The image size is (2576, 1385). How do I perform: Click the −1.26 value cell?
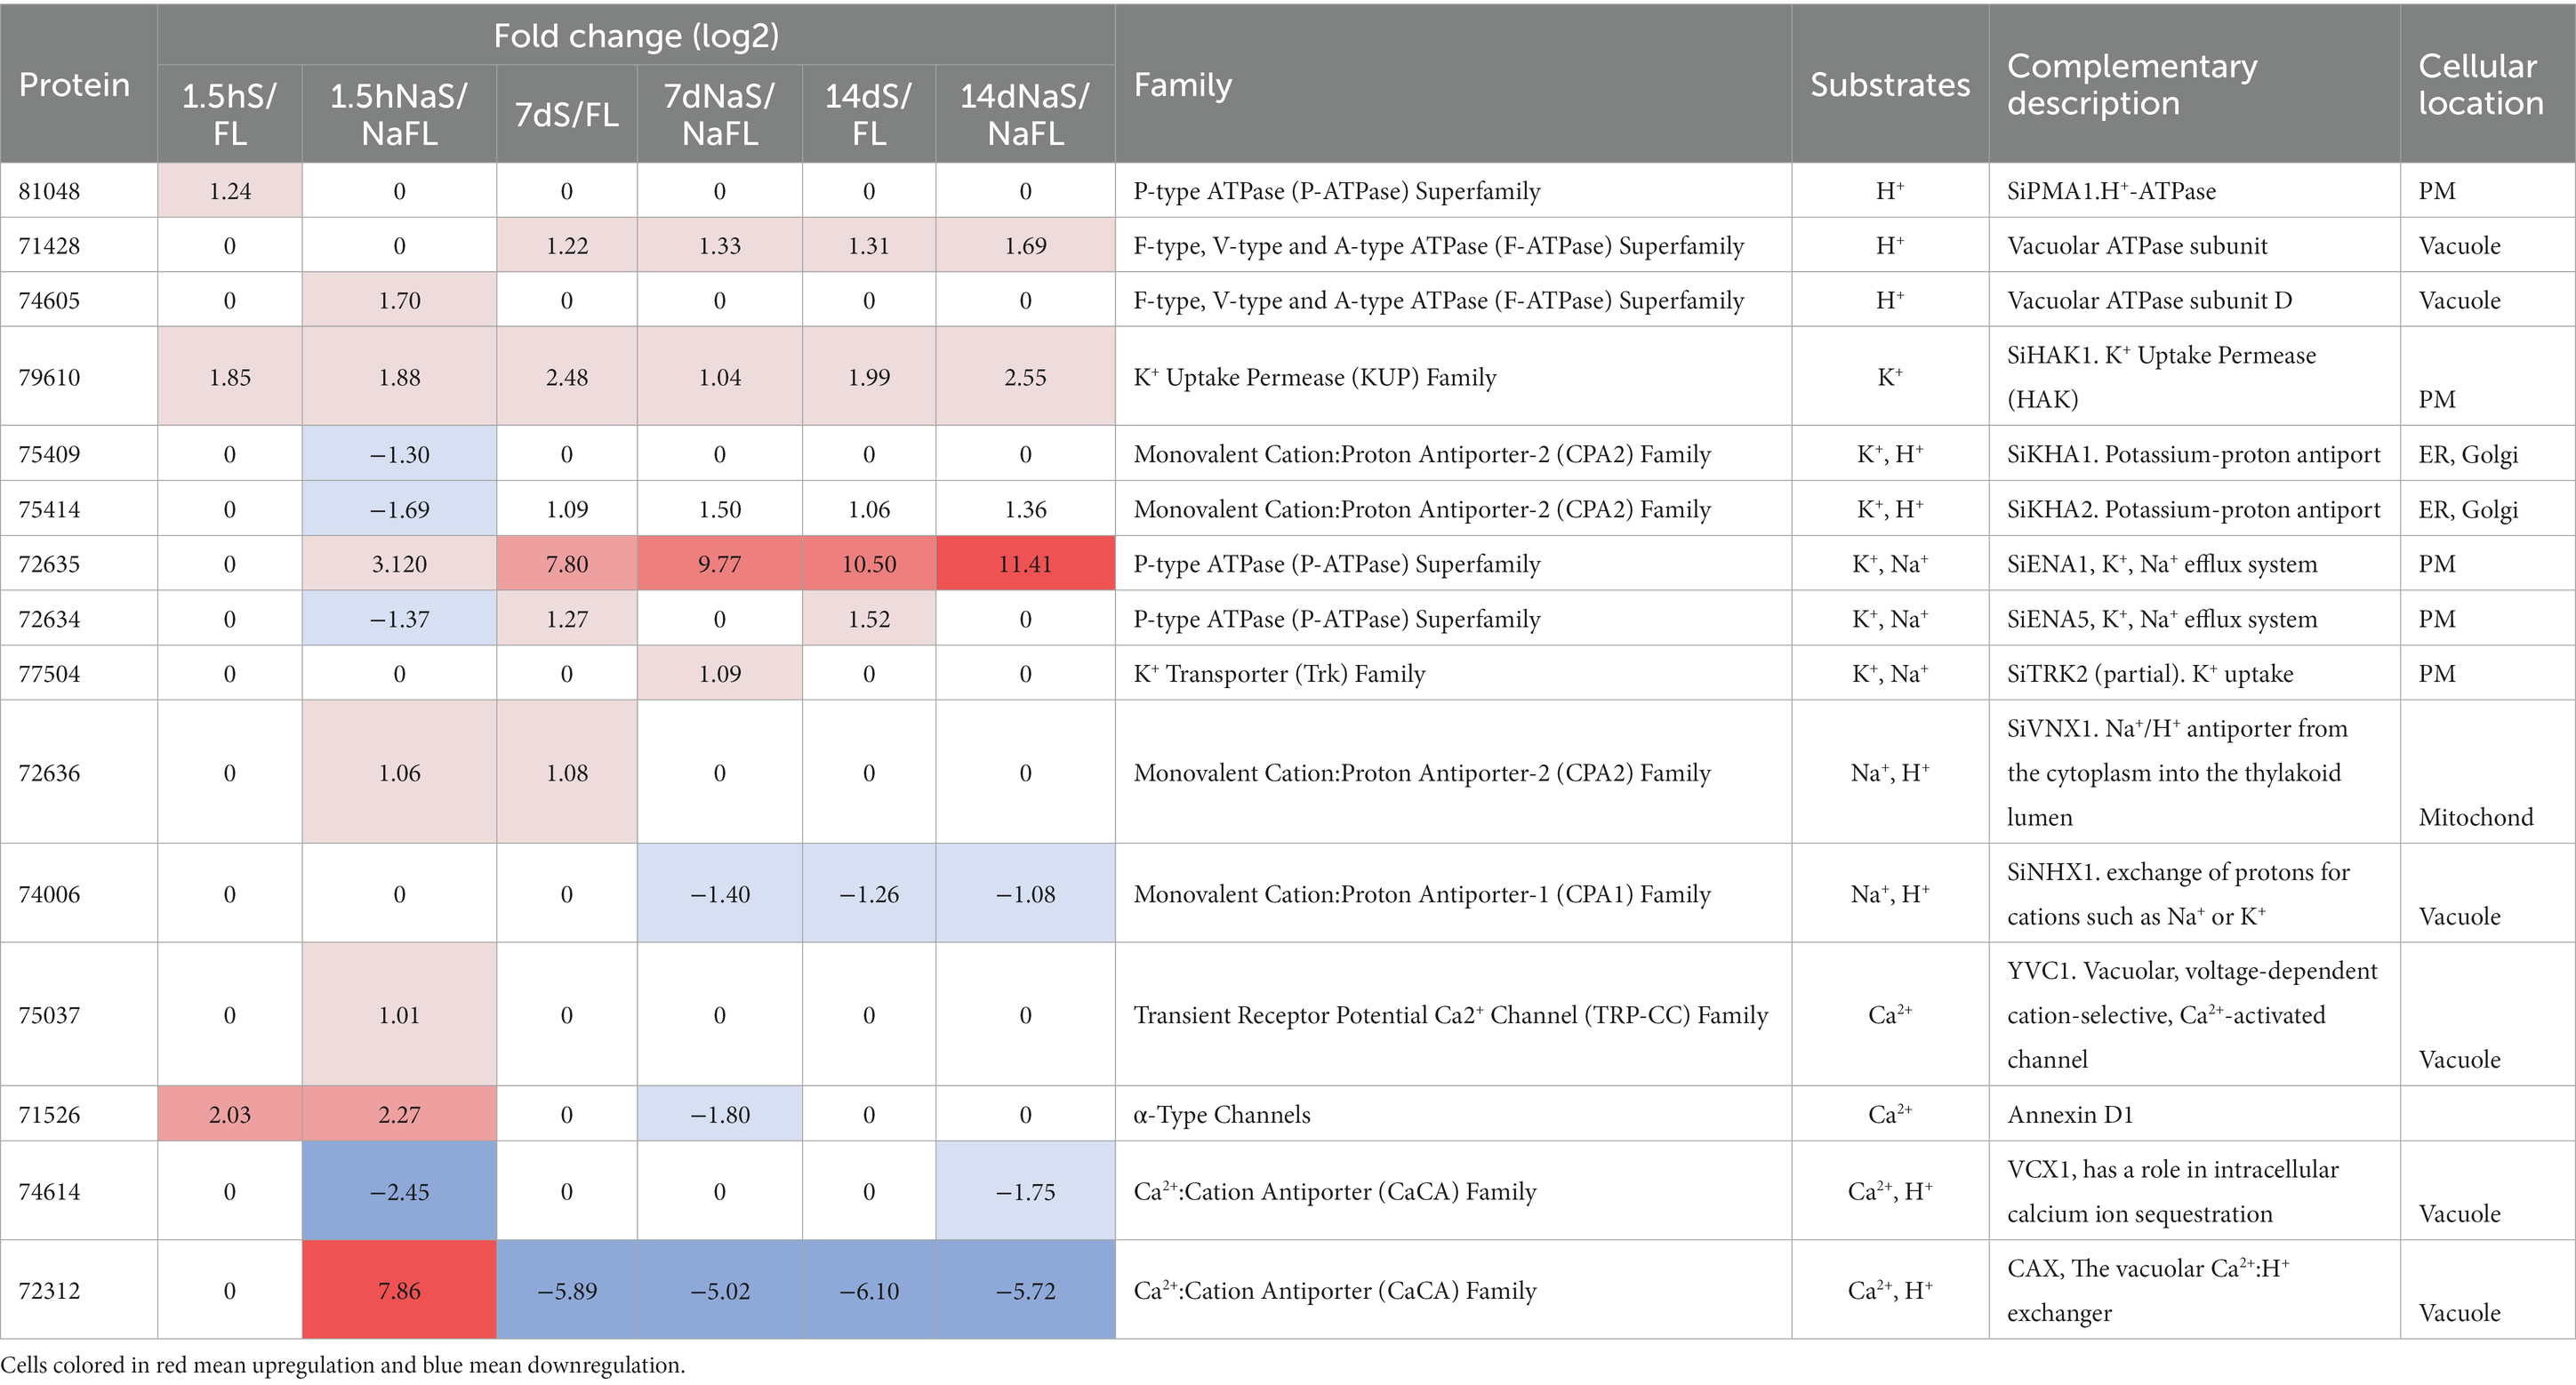click(869, 894)
